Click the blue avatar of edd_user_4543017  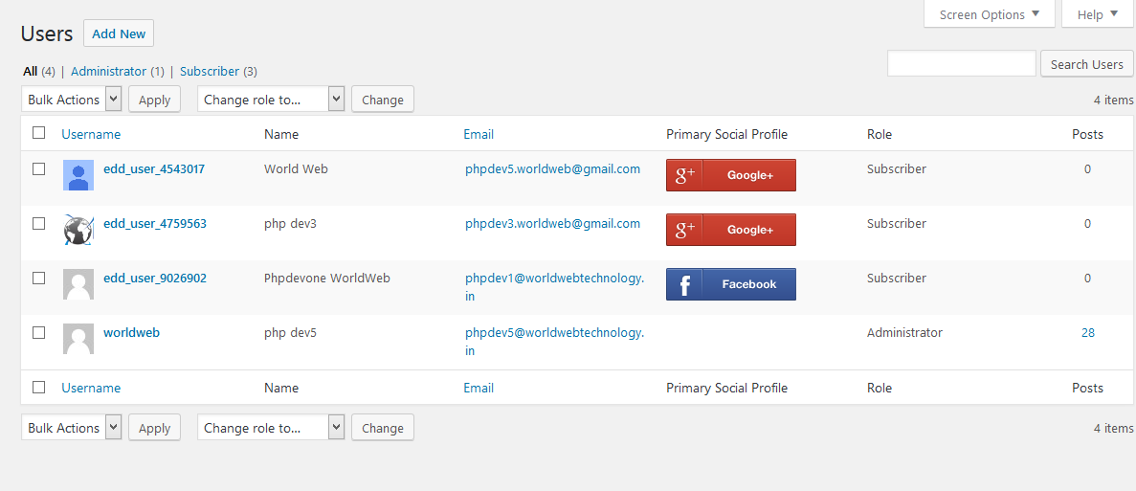[78, 175]
